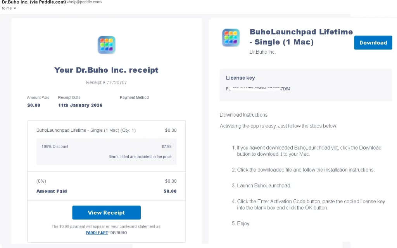Click the Payment Method label
Screen dimensions: 397x248
134,98
